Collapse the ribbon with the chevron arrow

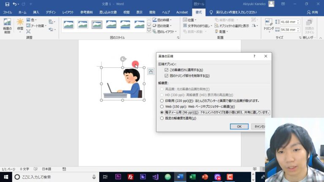pos(321,38)
